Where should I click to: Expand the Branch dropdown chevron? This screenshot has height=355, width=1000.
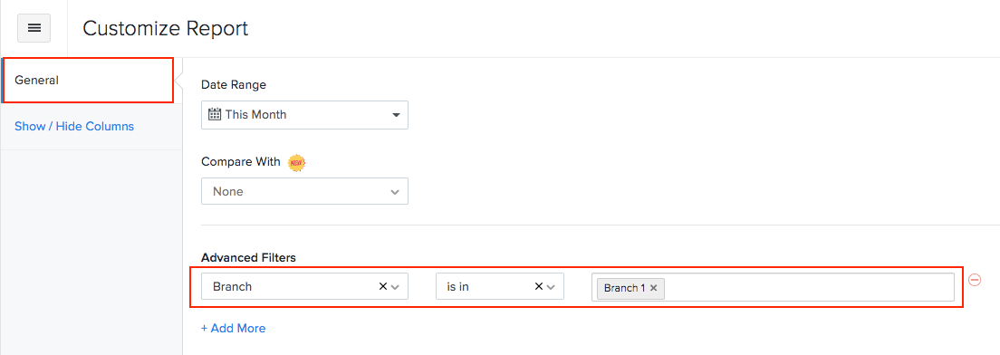(396, 287)
